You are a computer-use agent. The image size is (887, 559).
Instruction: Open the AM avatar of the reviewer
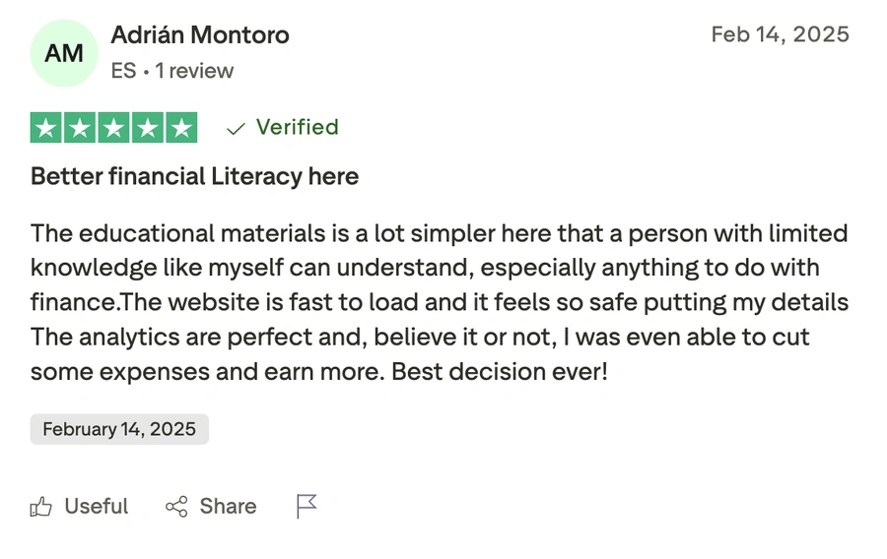tap(64, 53)
